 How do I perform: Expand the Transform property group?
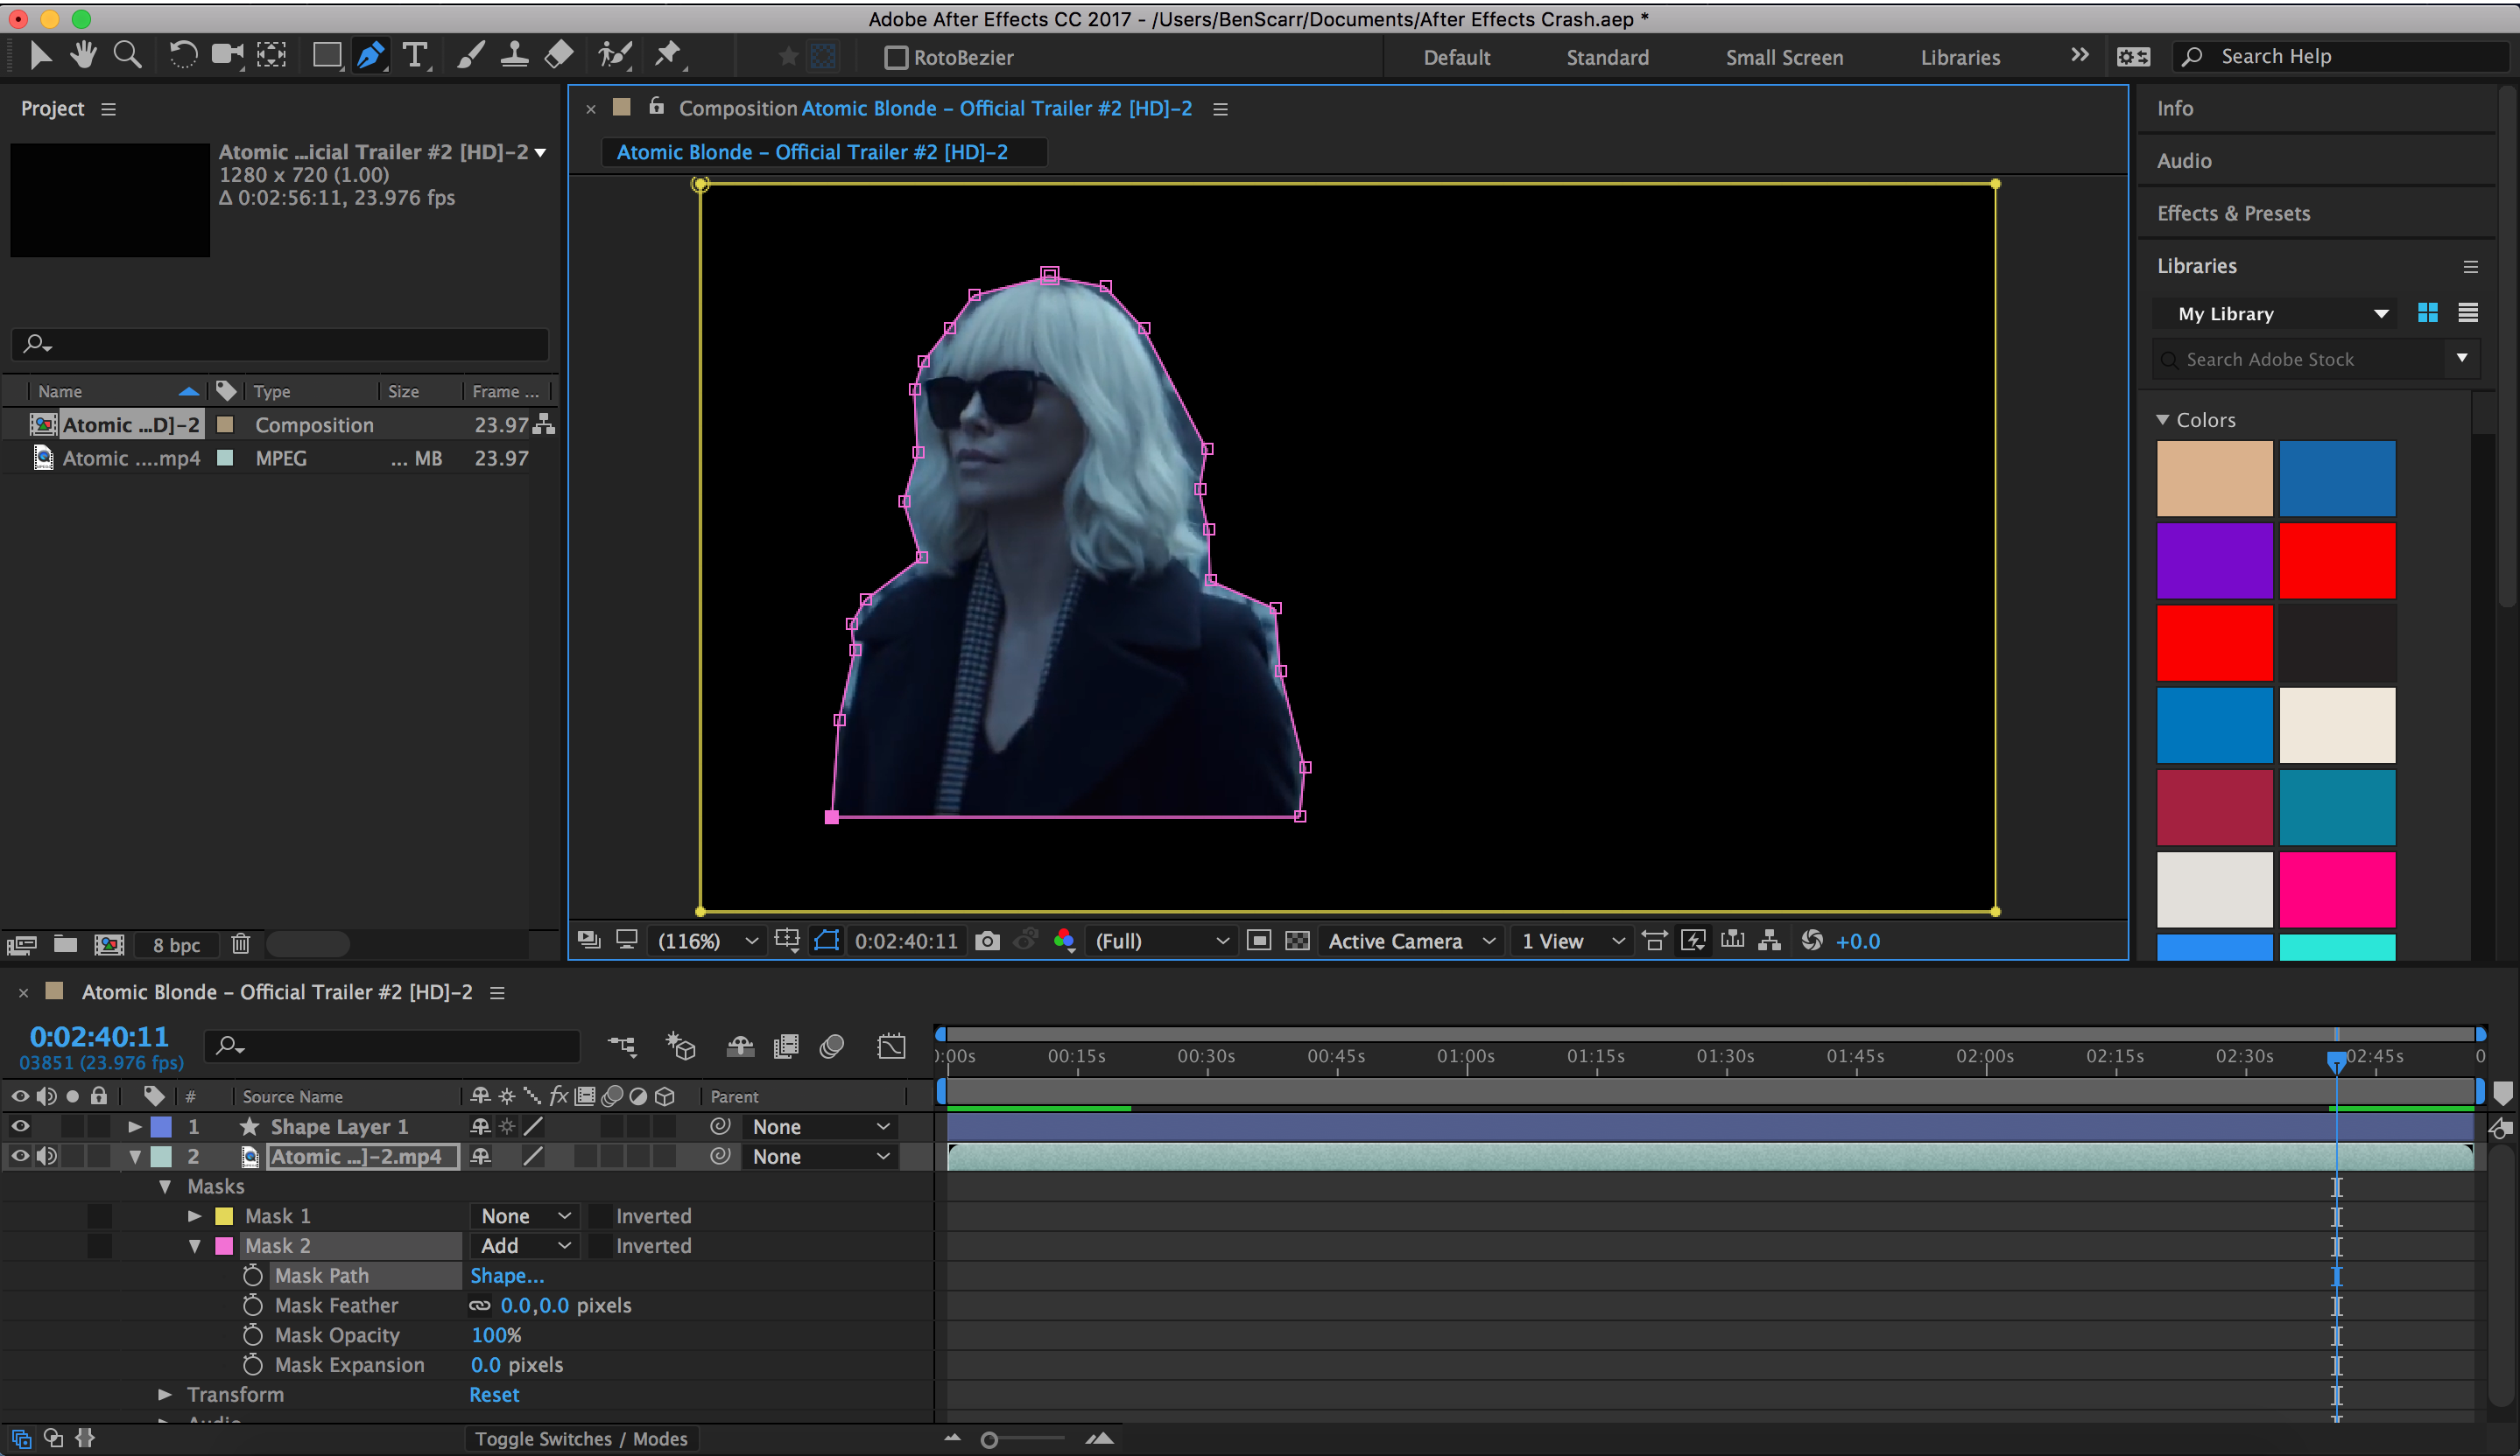(x=165, y=1394)
